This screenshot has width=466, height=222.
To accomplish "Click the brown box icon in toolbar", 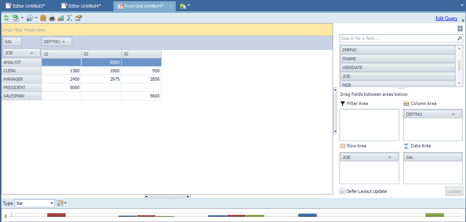I will [x=43, y=18].
